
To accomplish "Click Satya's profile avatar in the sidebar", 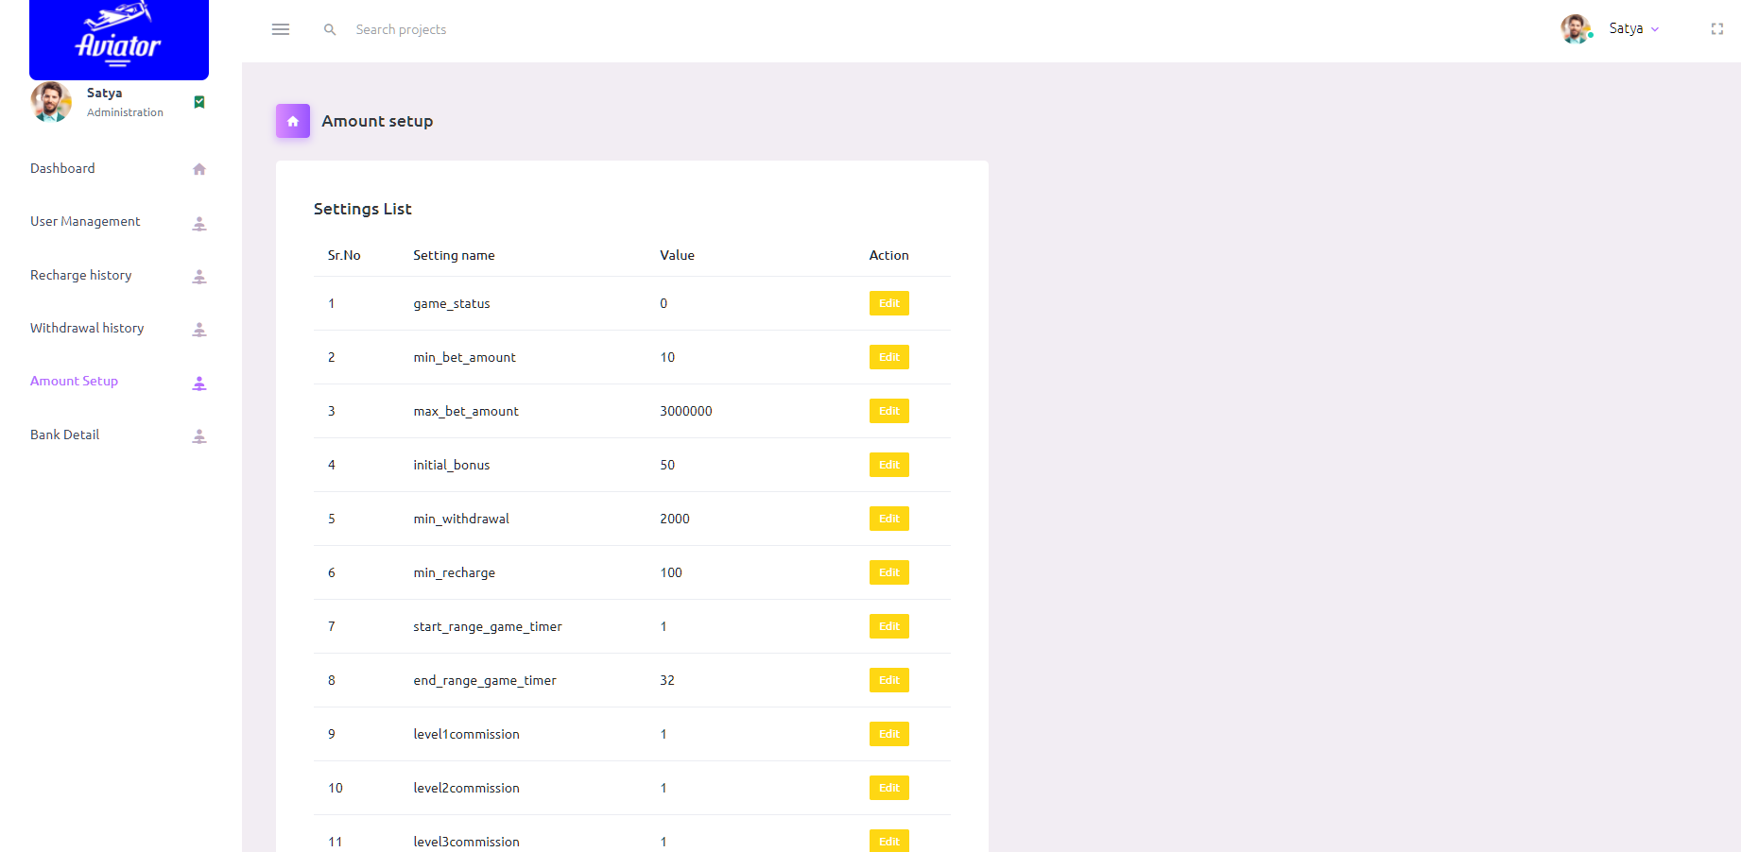I will [51, 102].
